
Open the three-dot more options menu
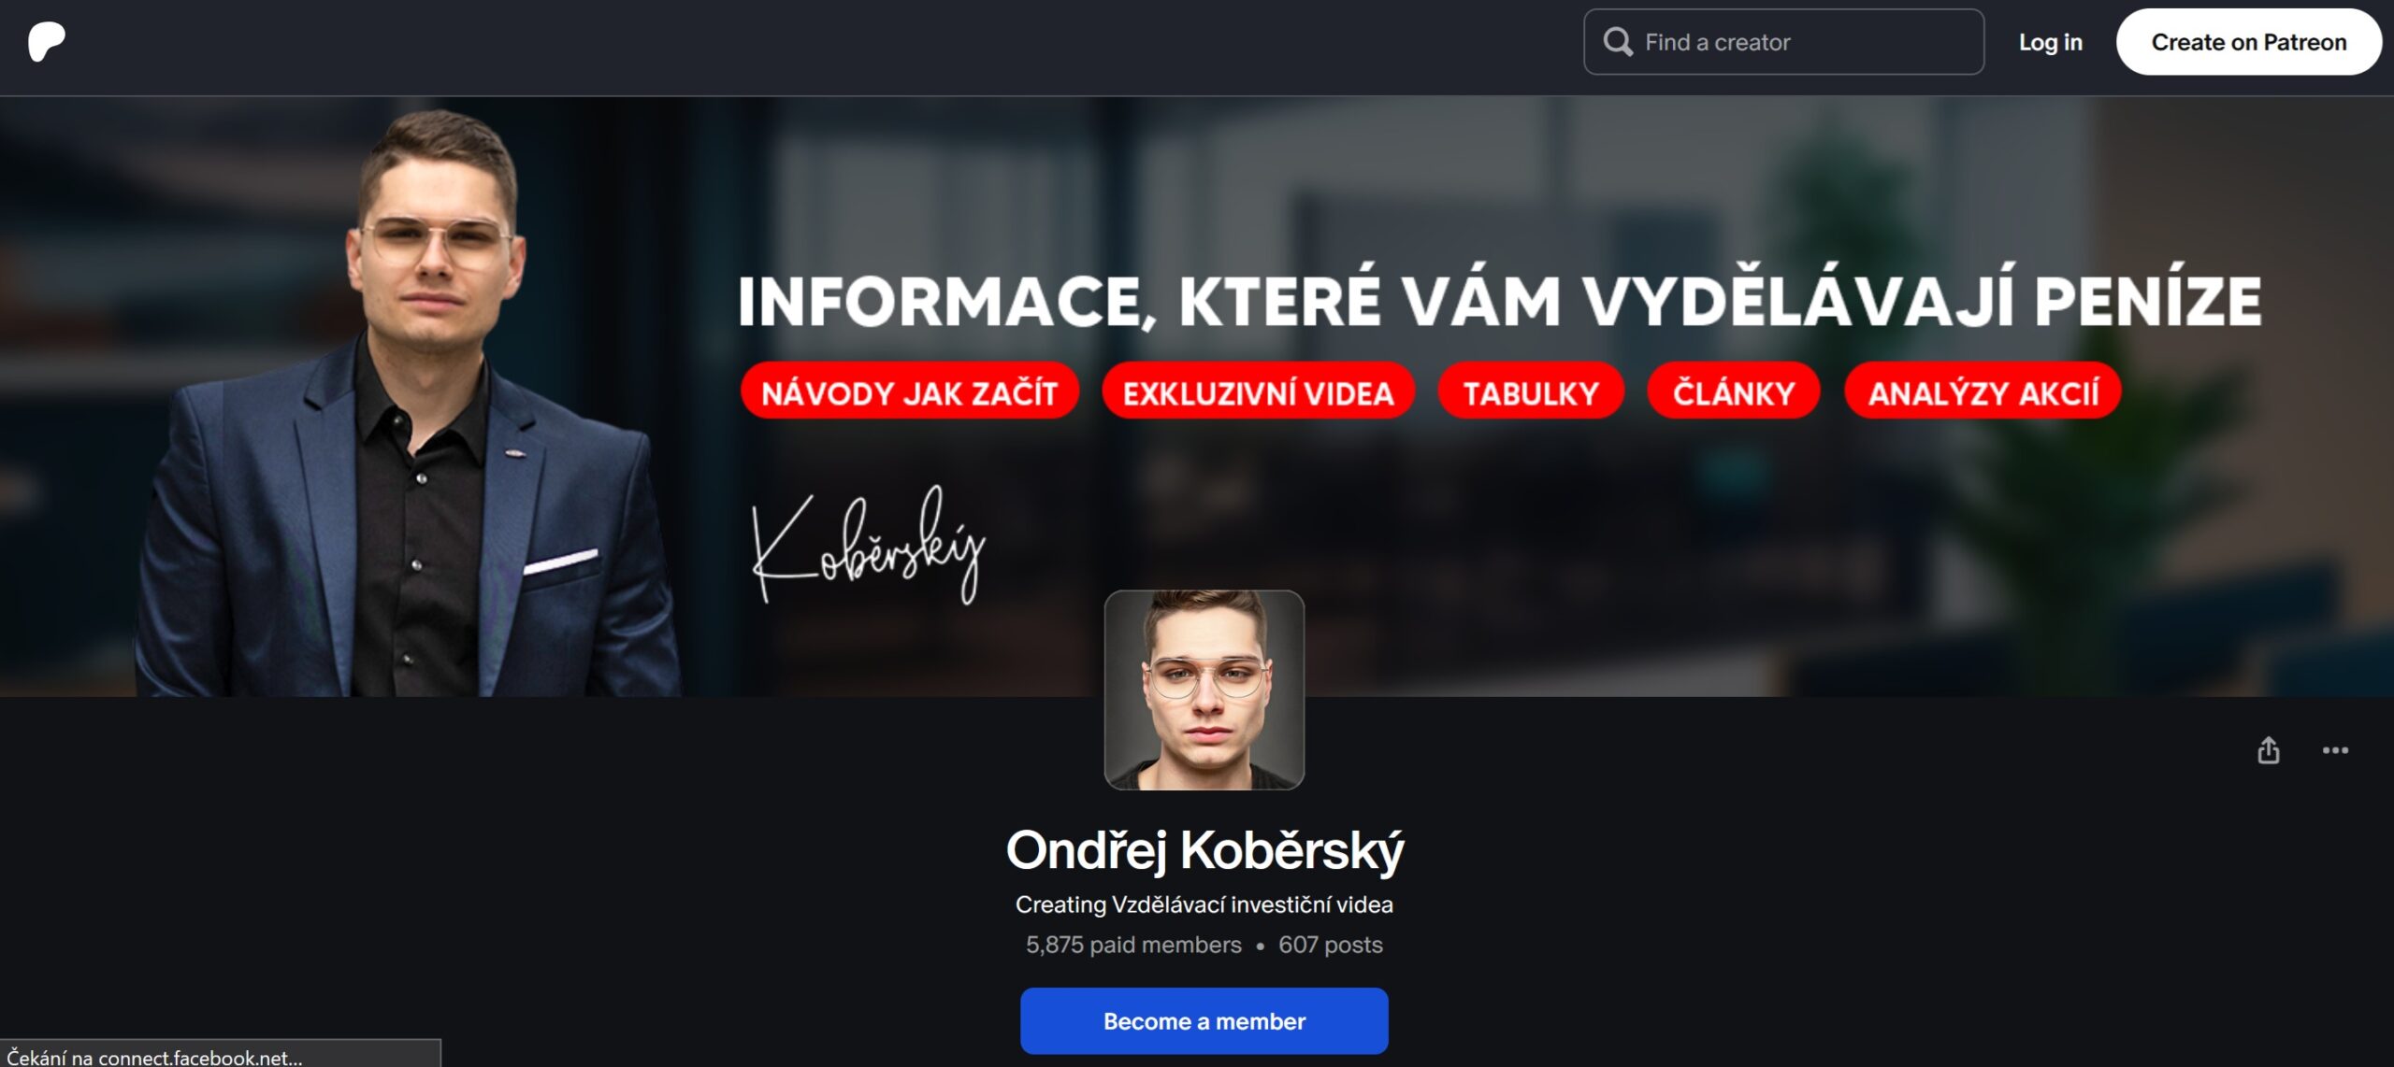[2335, 750]
